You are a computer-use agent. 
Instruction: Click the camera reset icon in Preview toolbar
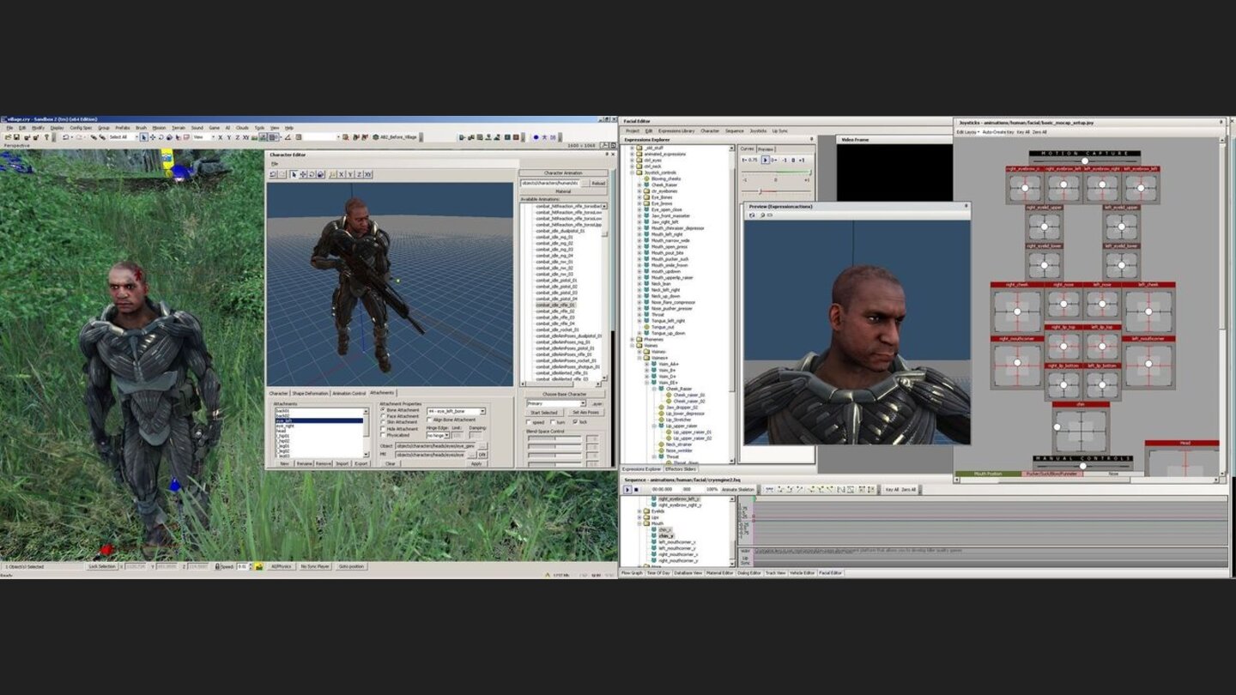[752, 215]
